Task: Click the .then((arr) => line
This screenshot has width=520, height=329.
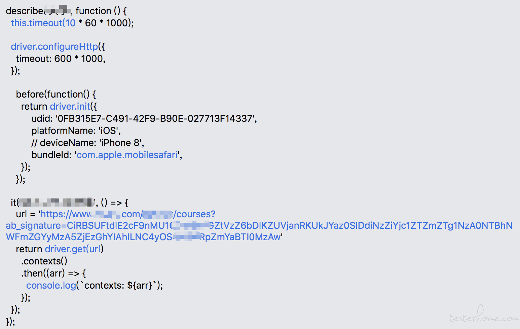Action: click(53, 273)
